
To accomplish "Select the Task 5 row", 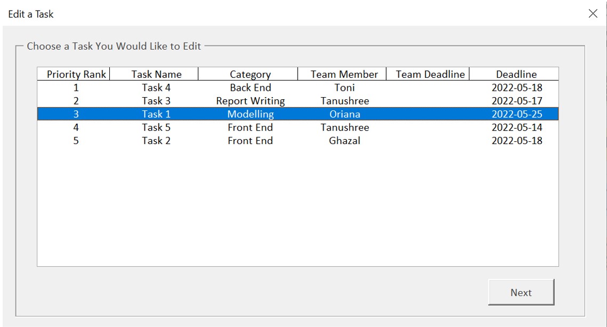I will coord(155,127).
